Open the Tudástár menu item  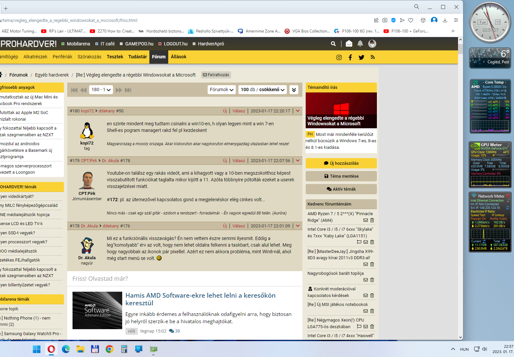tap(138, 57)
